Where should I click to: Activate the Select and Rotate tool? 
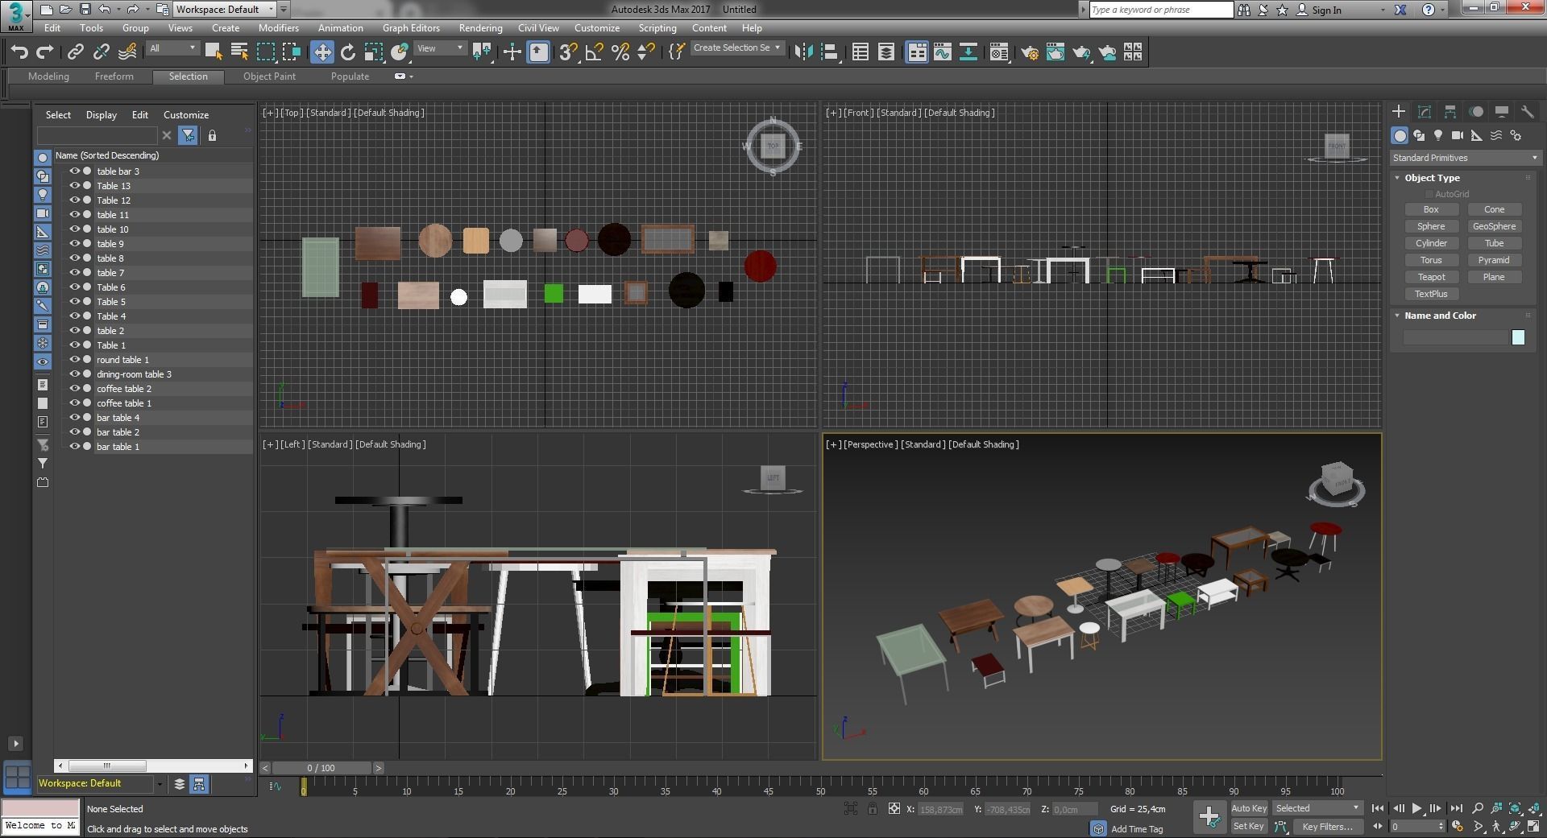point(348,52)
